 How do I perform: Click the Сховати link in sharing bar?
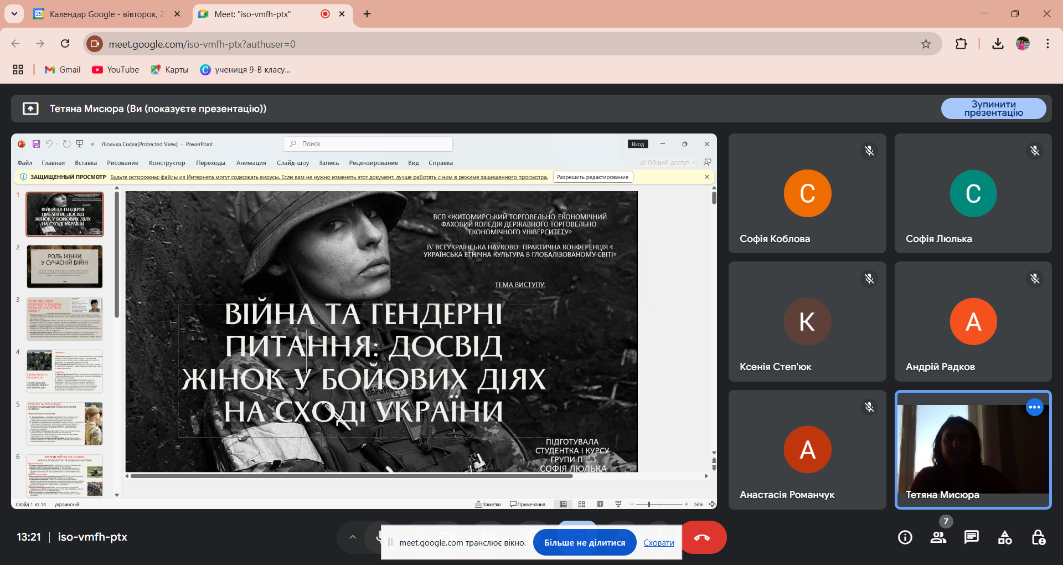(x=658, y=543)
